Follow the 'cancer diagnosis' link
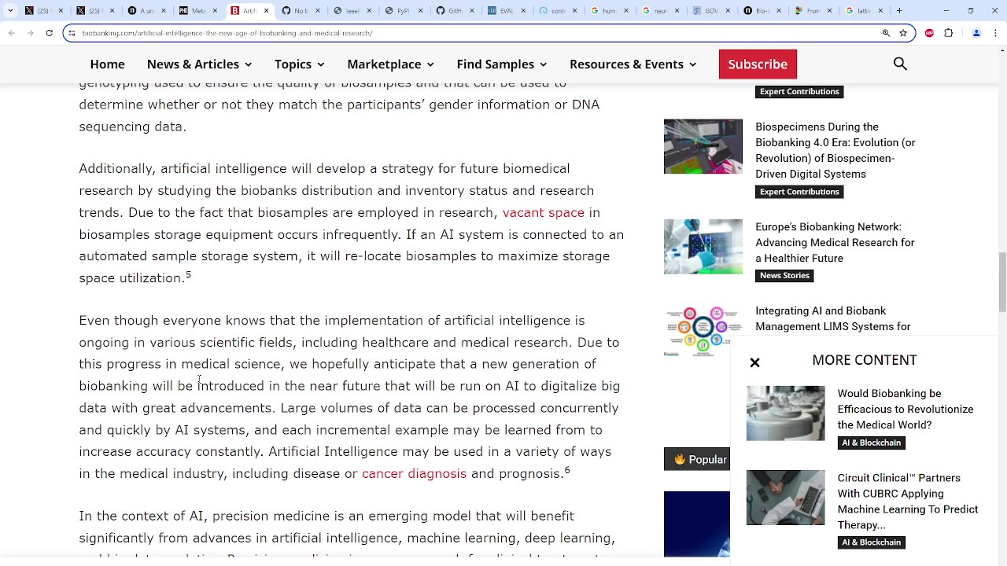 (x=414, y=473)
